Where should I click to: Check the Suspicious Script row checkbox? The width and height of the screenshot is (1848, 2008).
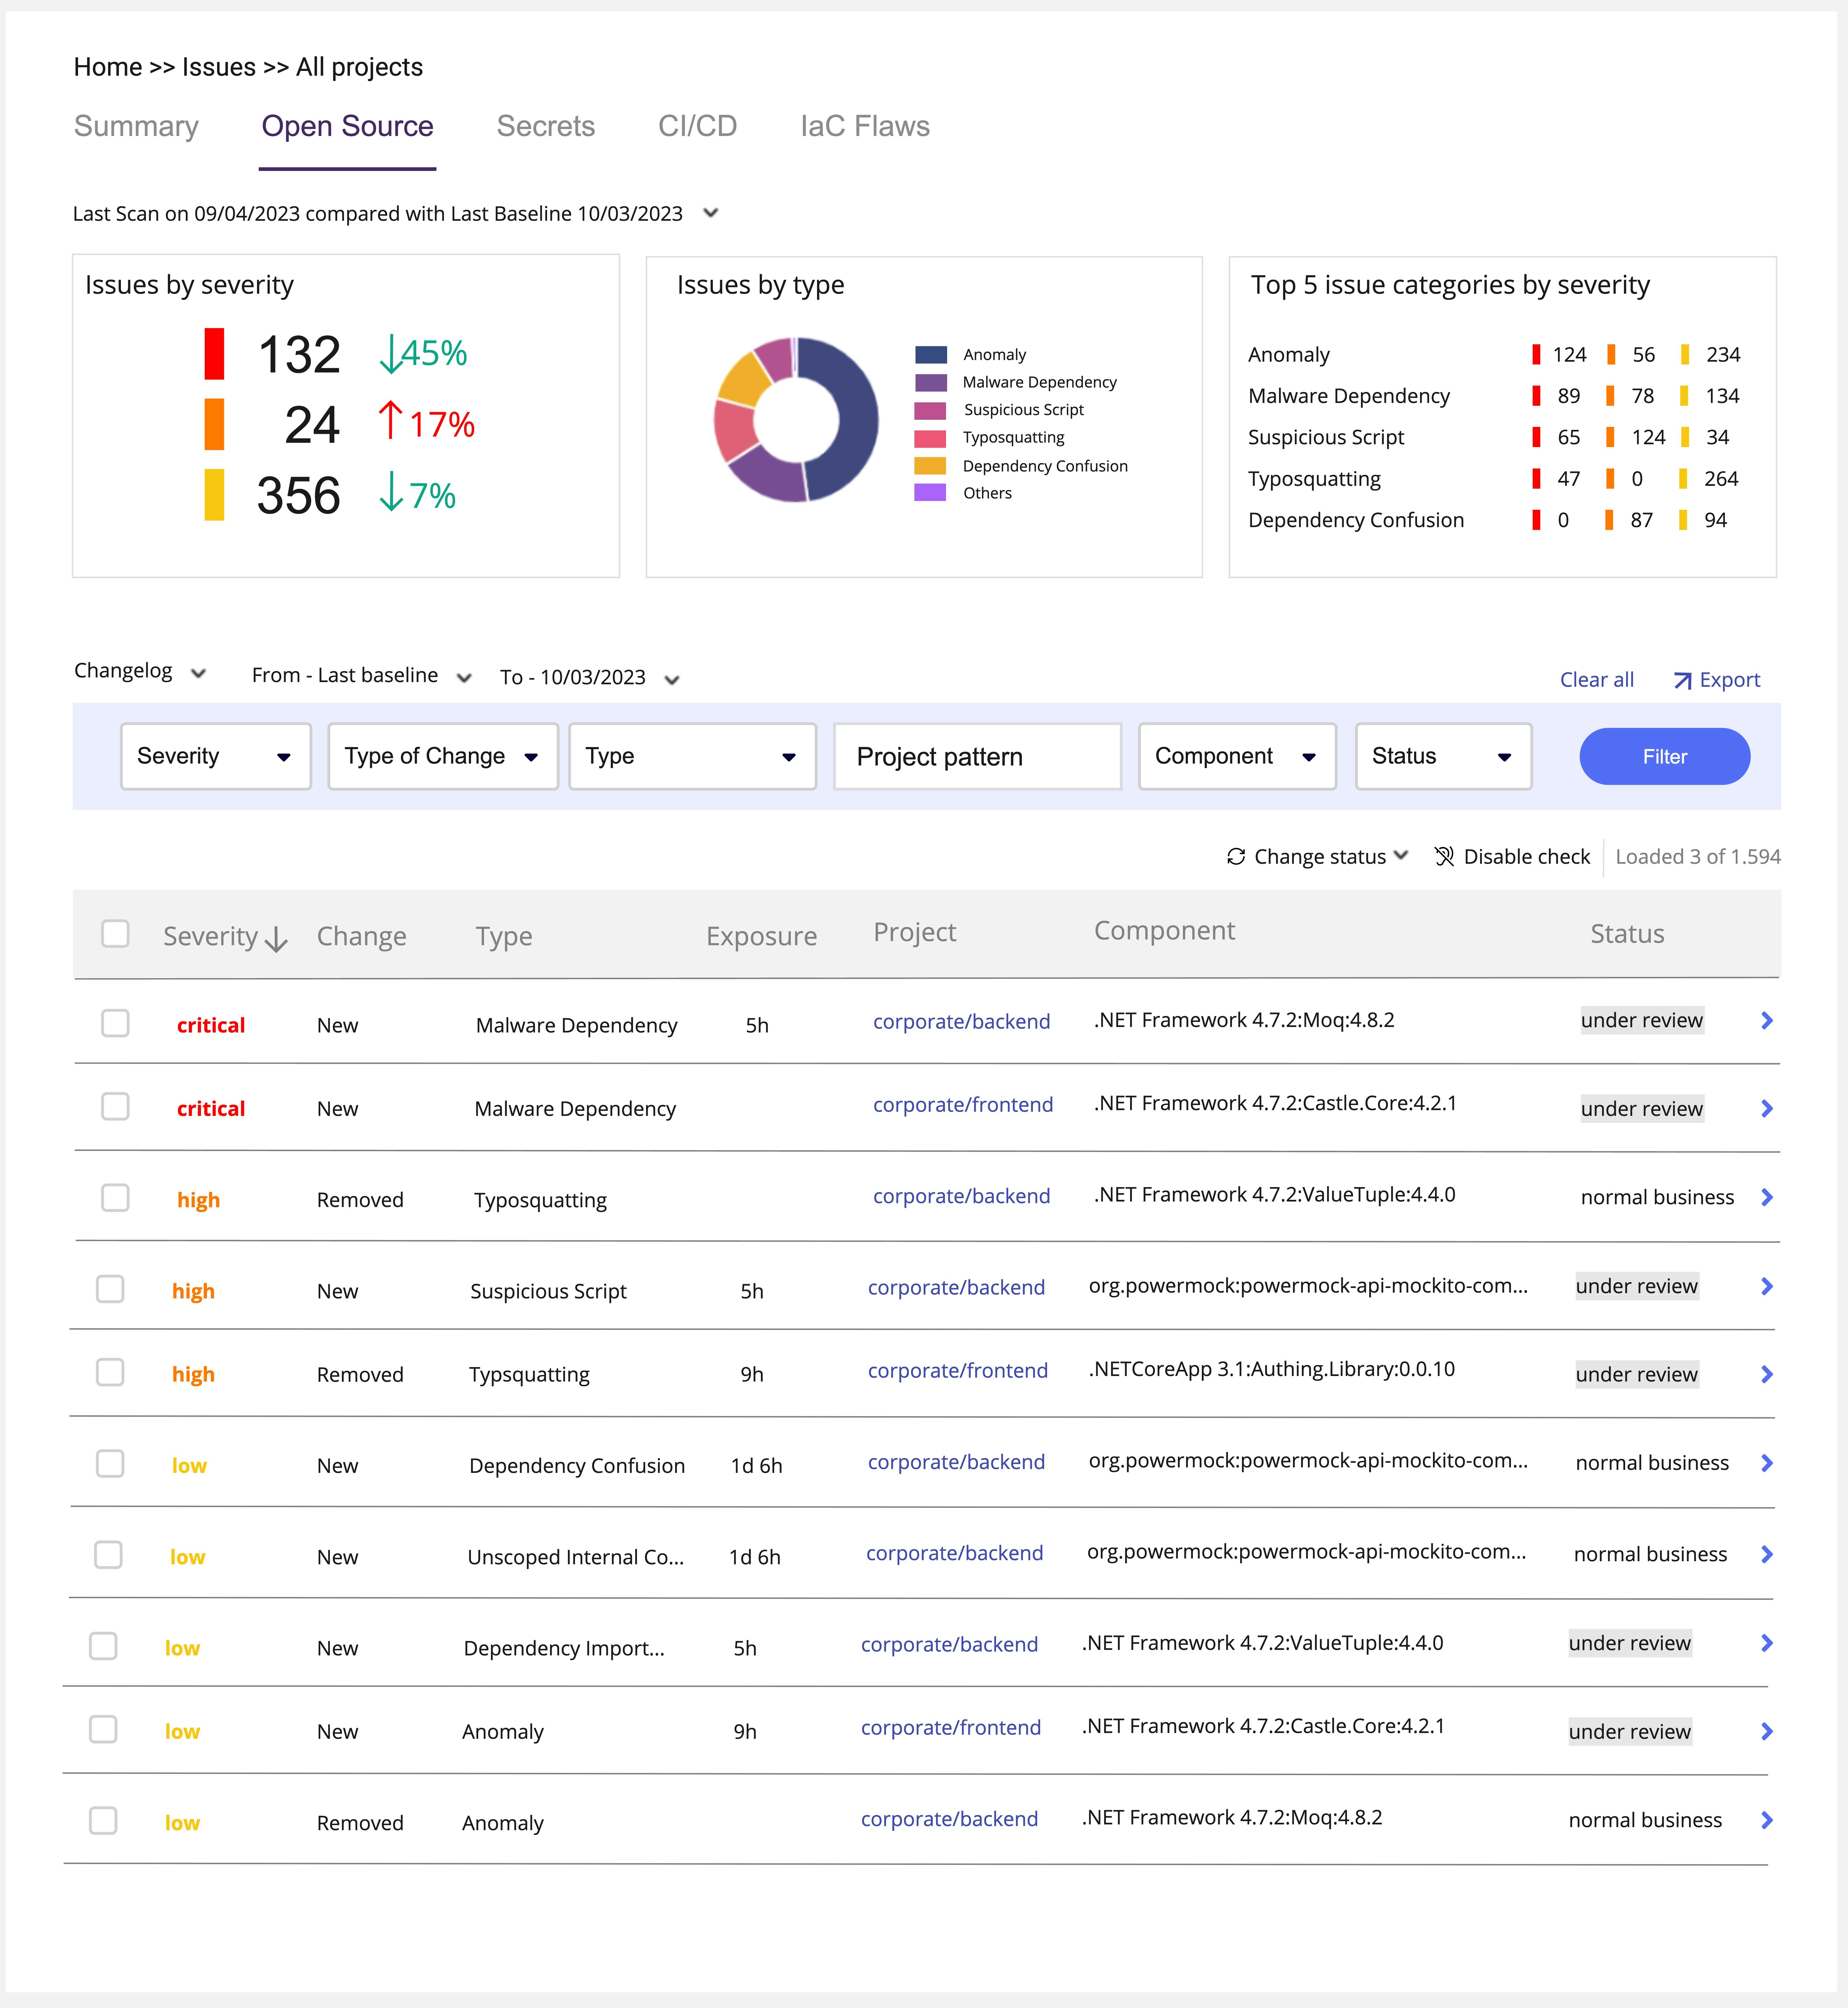tap(110, 1289)
